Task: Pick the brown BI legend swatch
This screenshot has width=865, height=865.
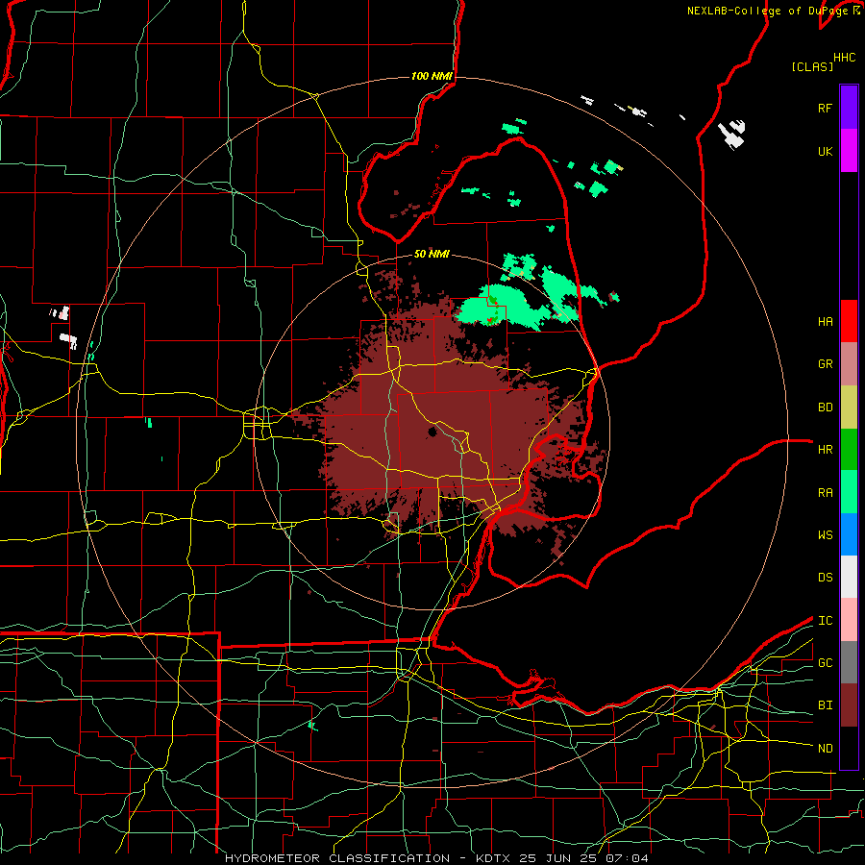Action: tap(849, 705)
